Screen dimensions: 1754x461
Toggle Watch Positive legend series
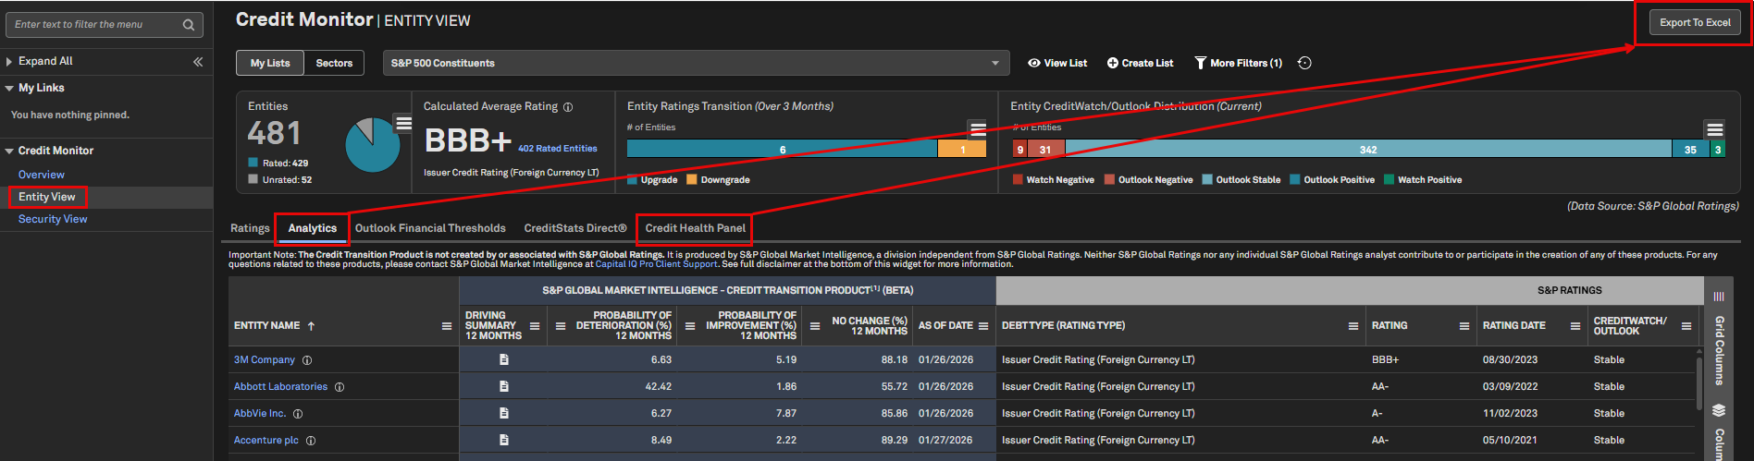point(1423,180)
